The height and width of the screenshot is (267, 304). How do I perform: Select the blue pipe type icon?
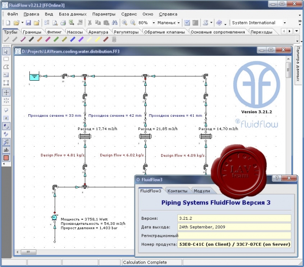[x=72, y=40]
